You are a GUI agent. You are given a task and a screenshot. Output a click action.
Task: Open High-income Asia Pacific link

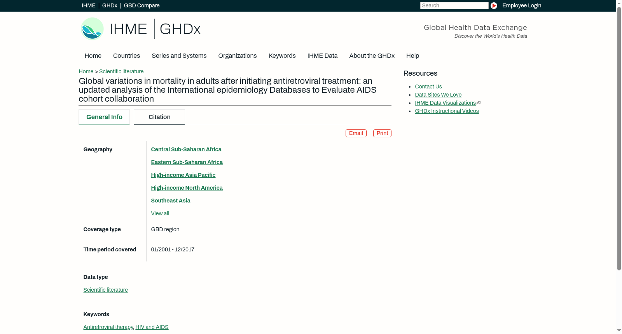pos(183,175)
